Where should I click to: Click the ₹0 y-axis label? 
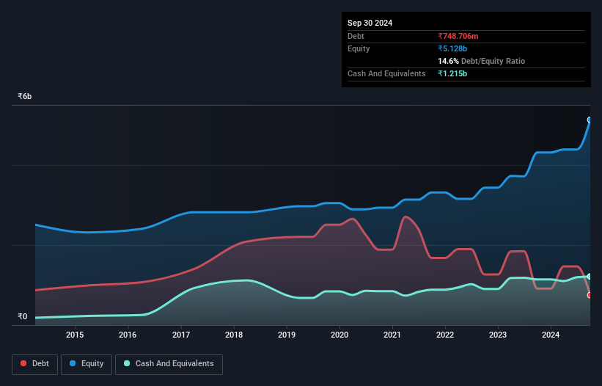22,317
